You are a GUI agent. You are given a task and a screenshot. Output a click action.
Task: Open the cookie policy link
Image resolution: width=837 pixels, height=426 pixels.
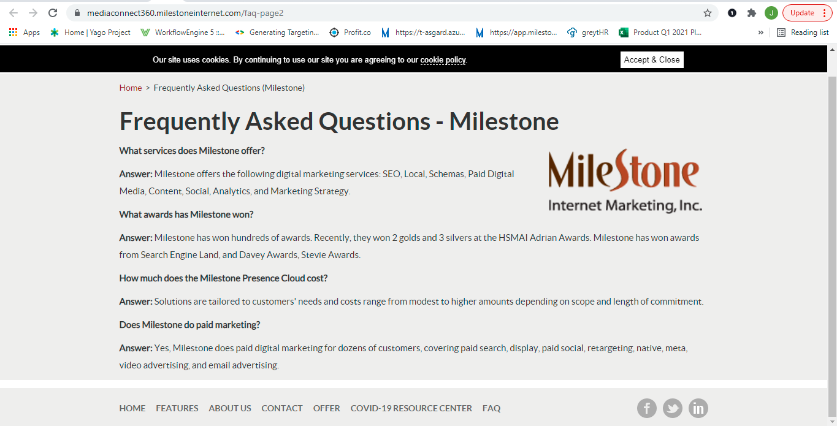[443, 60]
